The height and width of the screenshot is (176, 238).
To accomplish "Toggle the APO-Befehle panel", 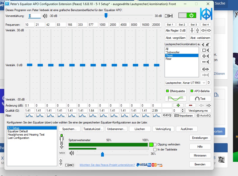I will click(x=200, y=91).
